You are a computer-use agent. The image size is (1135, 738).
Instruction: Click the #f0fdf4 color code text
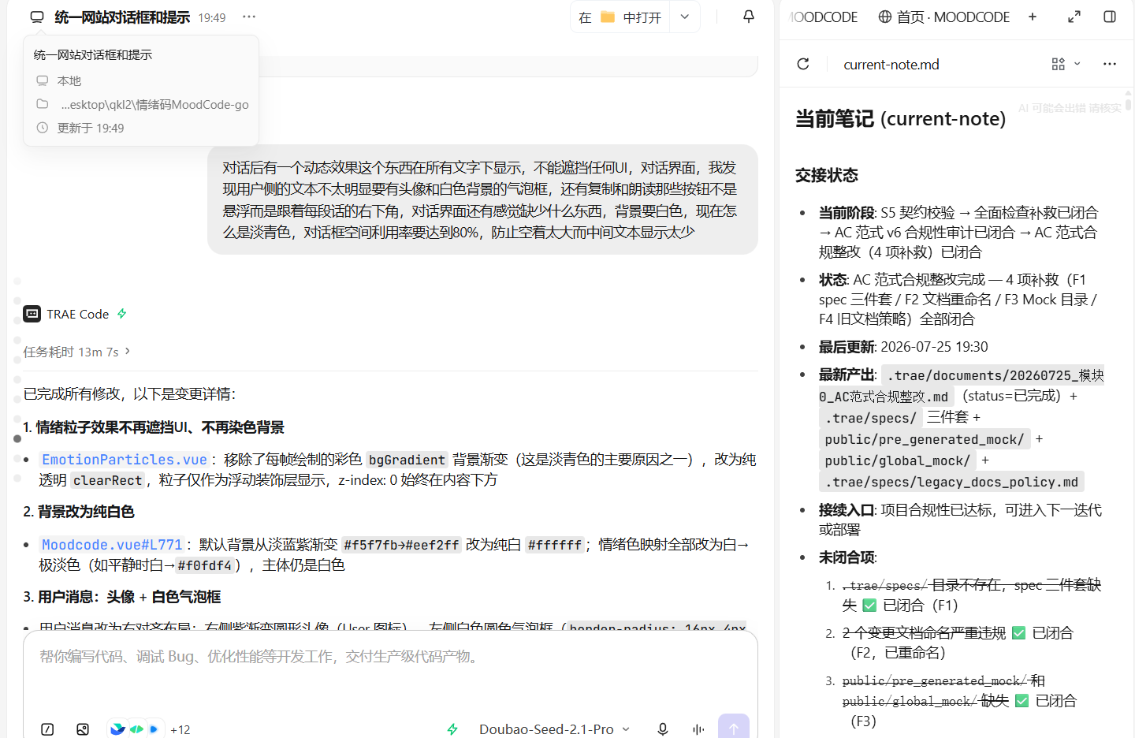[204, 565]
